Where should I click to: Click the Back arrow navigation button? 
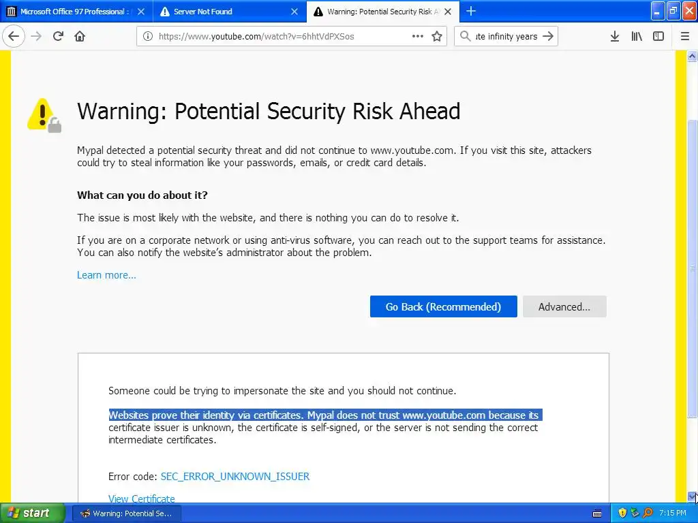[x=14, y=36]
